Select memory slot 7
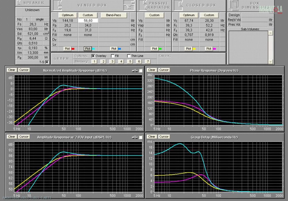Image resolution: width=288 pixels, height=201 pixels. point(148,62)
